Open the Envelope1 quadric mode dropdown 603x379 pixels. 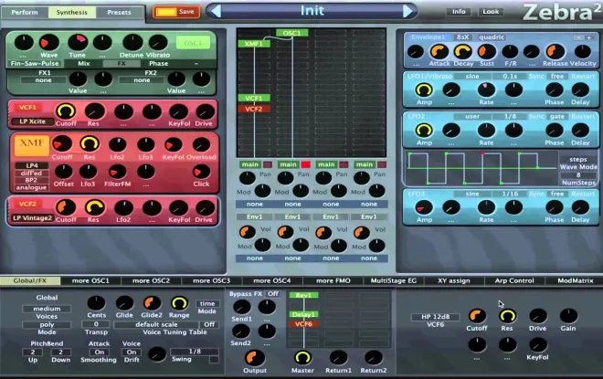coord(492,37)
